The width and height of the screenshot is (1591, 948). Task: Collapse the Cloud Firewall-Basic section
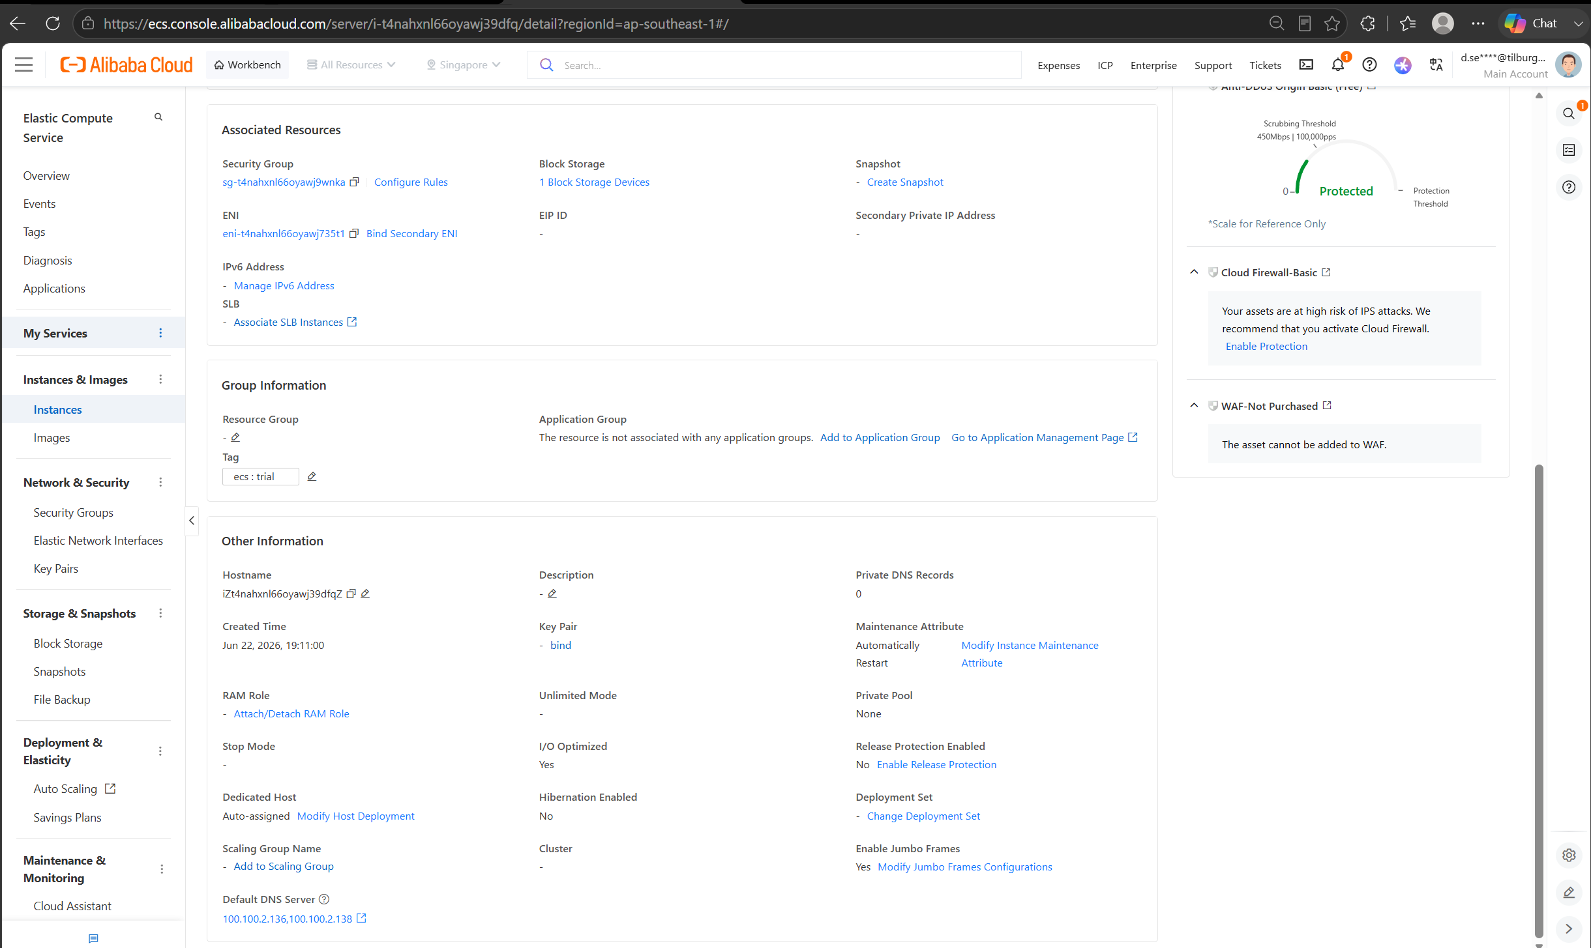click(1194, 272)
